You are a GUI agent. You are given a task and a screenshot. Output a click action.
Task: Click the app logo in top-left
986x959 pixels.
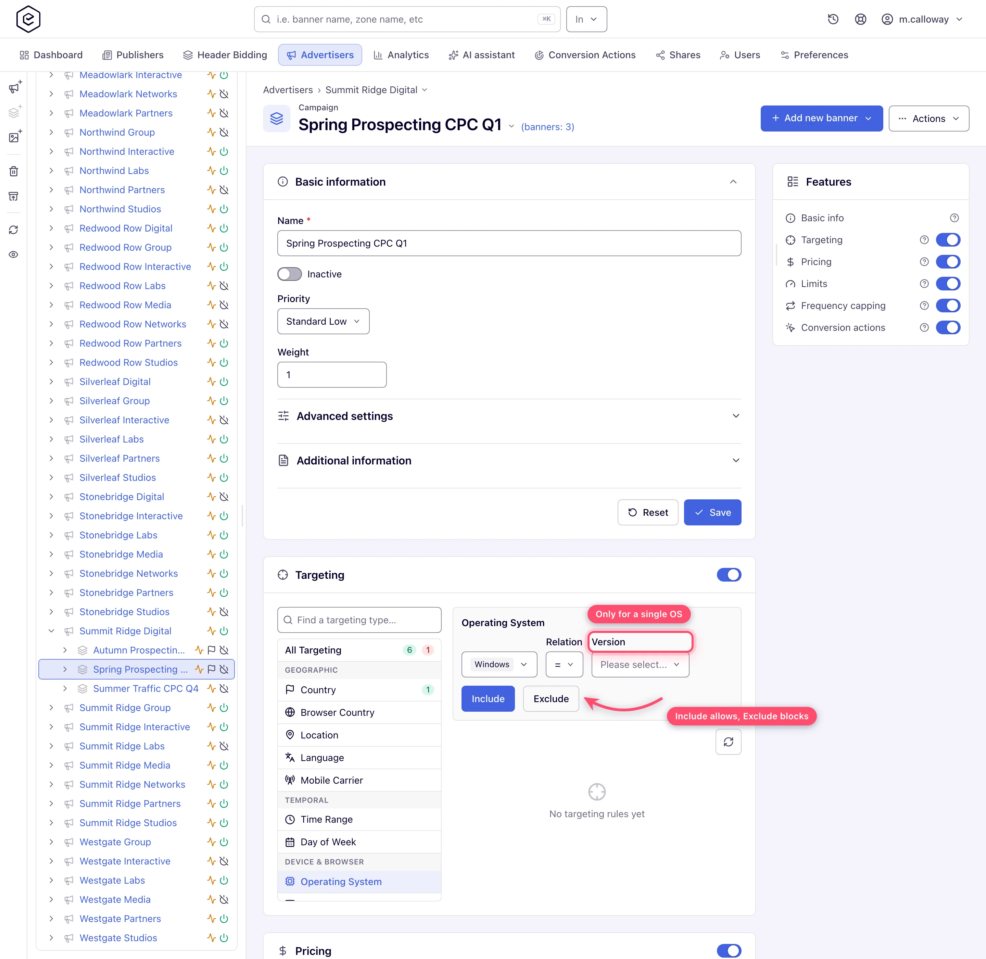[x=28, y=19]
